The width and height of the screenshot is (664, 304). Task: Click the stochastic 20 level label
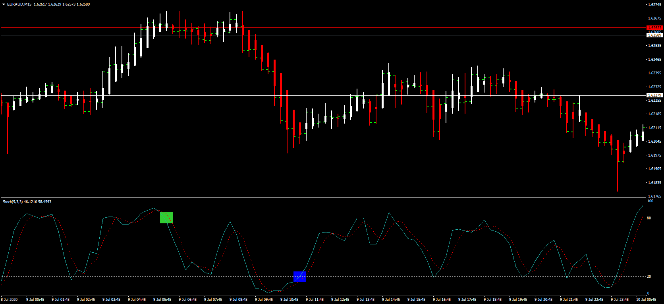[649, 277]
